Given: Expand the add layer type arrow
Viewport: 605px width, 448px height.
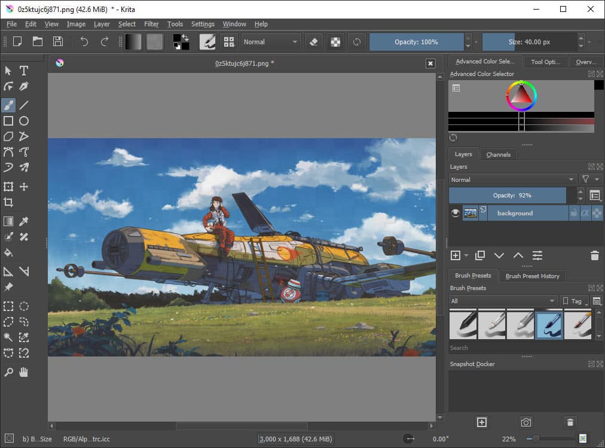Looking at the screenshot, I should pyautogui.click(x=466, y=255).
